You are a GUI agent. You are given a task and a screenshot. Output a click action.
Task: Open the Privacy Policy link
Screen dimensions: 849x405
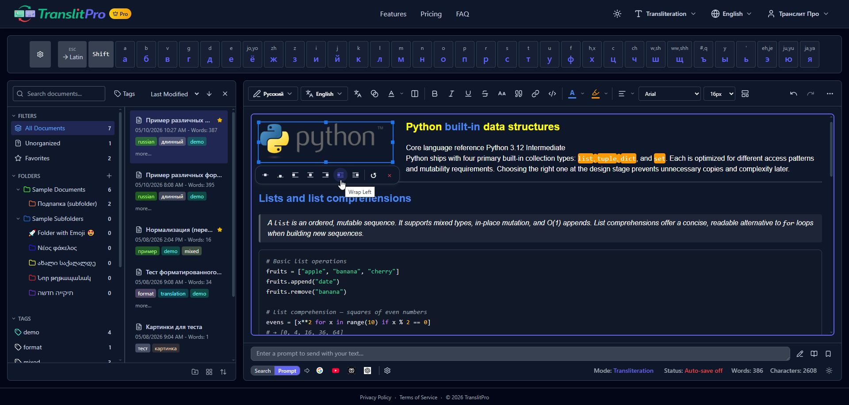coord(375,397)
